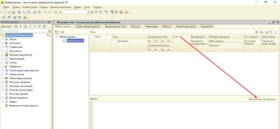The image size is (280, 129).
Task: Open Query Builder (Конструктор запроса)
Action: [263, 99]
